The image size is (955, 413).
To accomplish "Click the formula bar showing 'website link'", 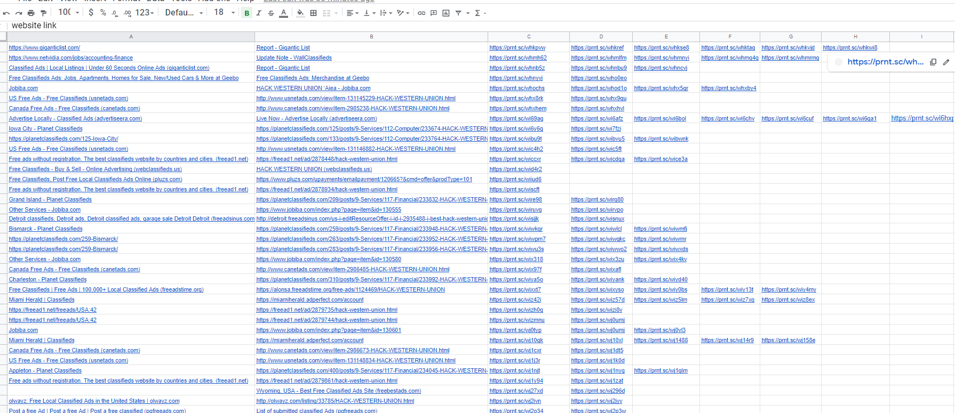I will pyautogui.click(x=480, y=26).
